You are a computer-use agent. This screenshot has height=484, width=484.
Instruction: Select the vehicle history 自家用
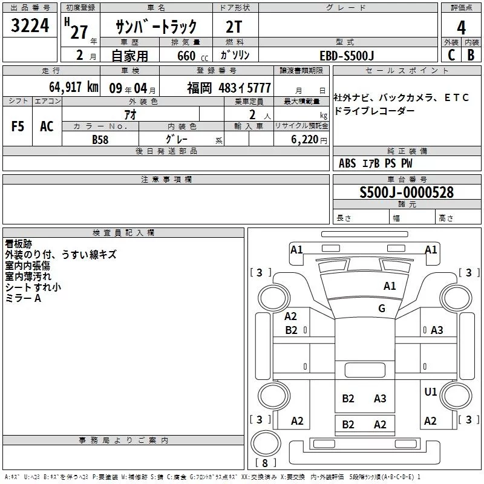[x=129, y=56]
